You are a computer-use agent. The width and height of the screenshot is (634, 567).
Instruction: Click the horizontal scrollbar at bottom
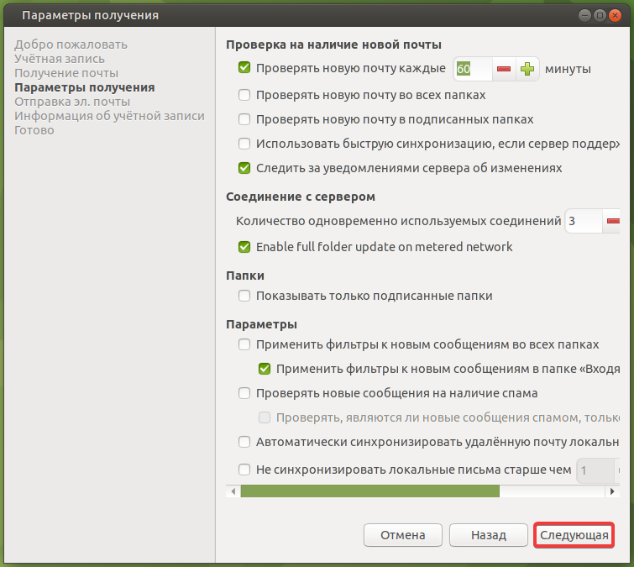[x=369, y=491]
